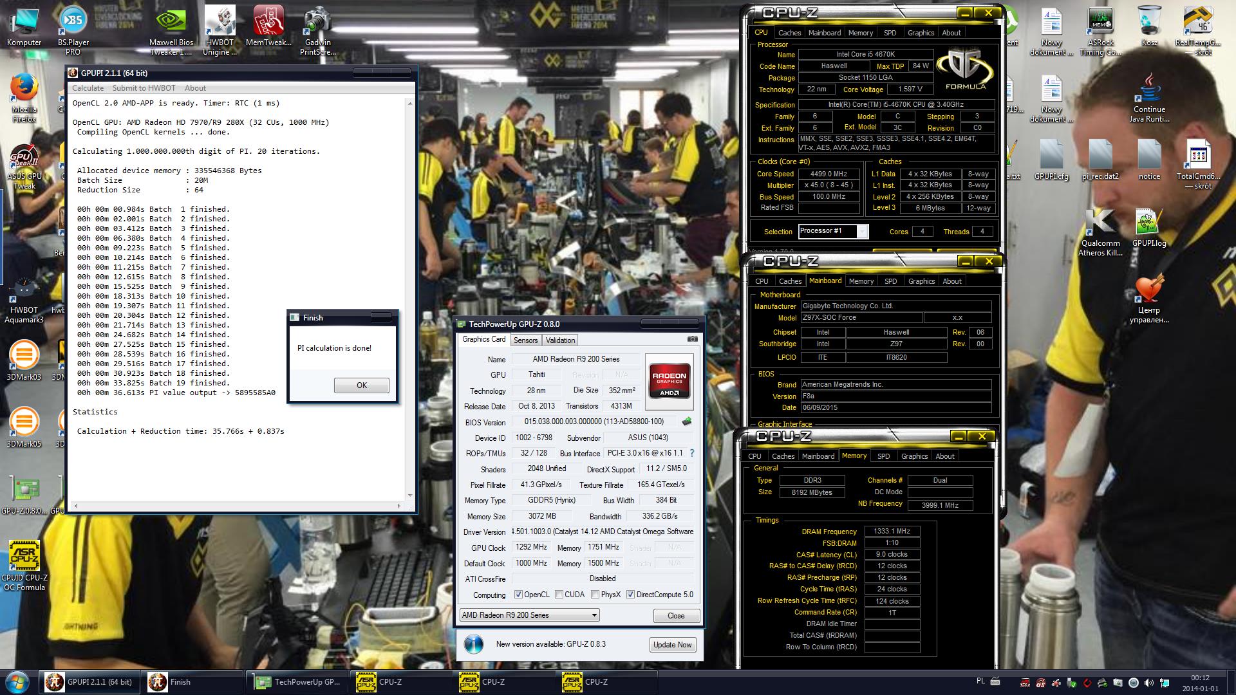
Task: Open the Mozilla Firefox desktop icon
Action: [x=24, y=98]
